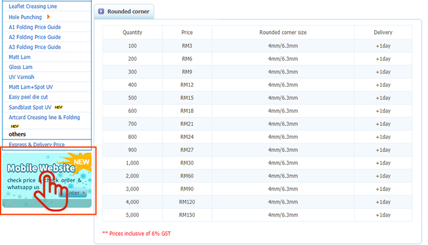Click the Price column header
This screenshot has height=245, width=428.
[x=187, y=32]
